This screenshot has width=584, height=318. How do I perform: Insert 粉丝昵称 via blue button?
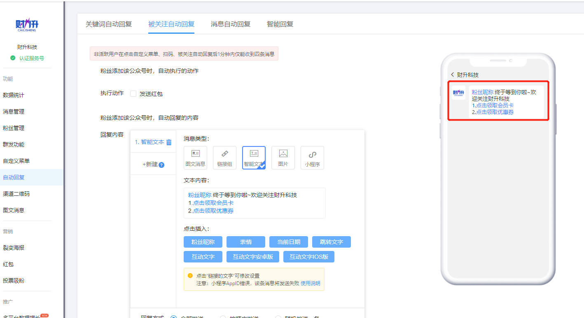203,242
